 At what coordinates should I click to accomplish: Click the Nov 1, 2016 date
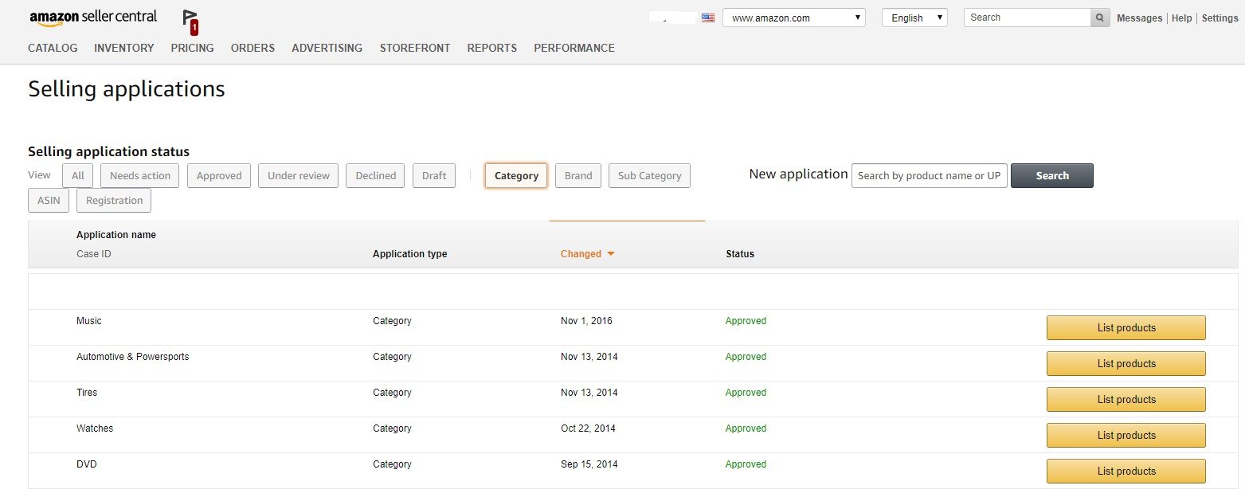coord(586,321)
